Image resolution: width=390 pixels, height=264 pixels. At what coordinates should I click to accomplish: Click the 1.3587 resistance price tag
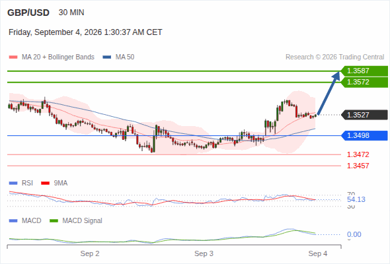pos(364,71)
